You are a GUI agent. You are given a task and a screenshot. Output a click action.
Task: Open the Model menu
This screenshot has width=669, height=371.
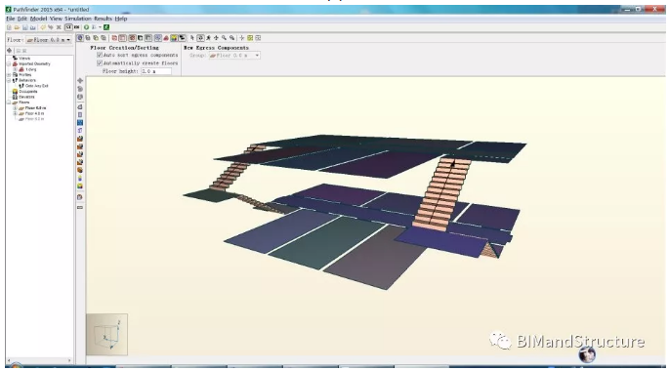pyautogui.click(x=38, y=19)
